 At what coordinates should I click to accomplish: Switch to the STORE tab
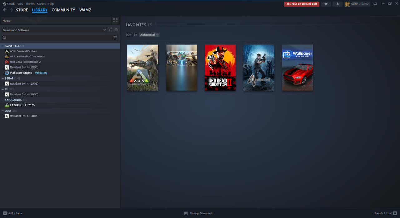[22, 10]
